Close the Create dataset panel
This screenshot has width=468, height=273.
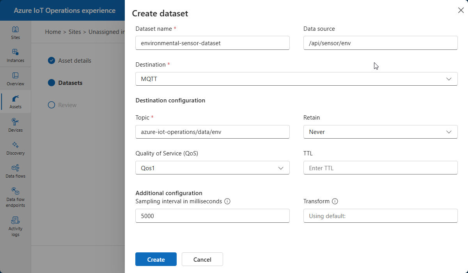(x=461, y=11)
